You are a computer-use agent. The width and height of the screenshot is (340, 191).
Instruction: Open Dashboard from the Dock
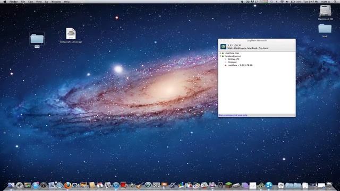click(x=44, y=185)
